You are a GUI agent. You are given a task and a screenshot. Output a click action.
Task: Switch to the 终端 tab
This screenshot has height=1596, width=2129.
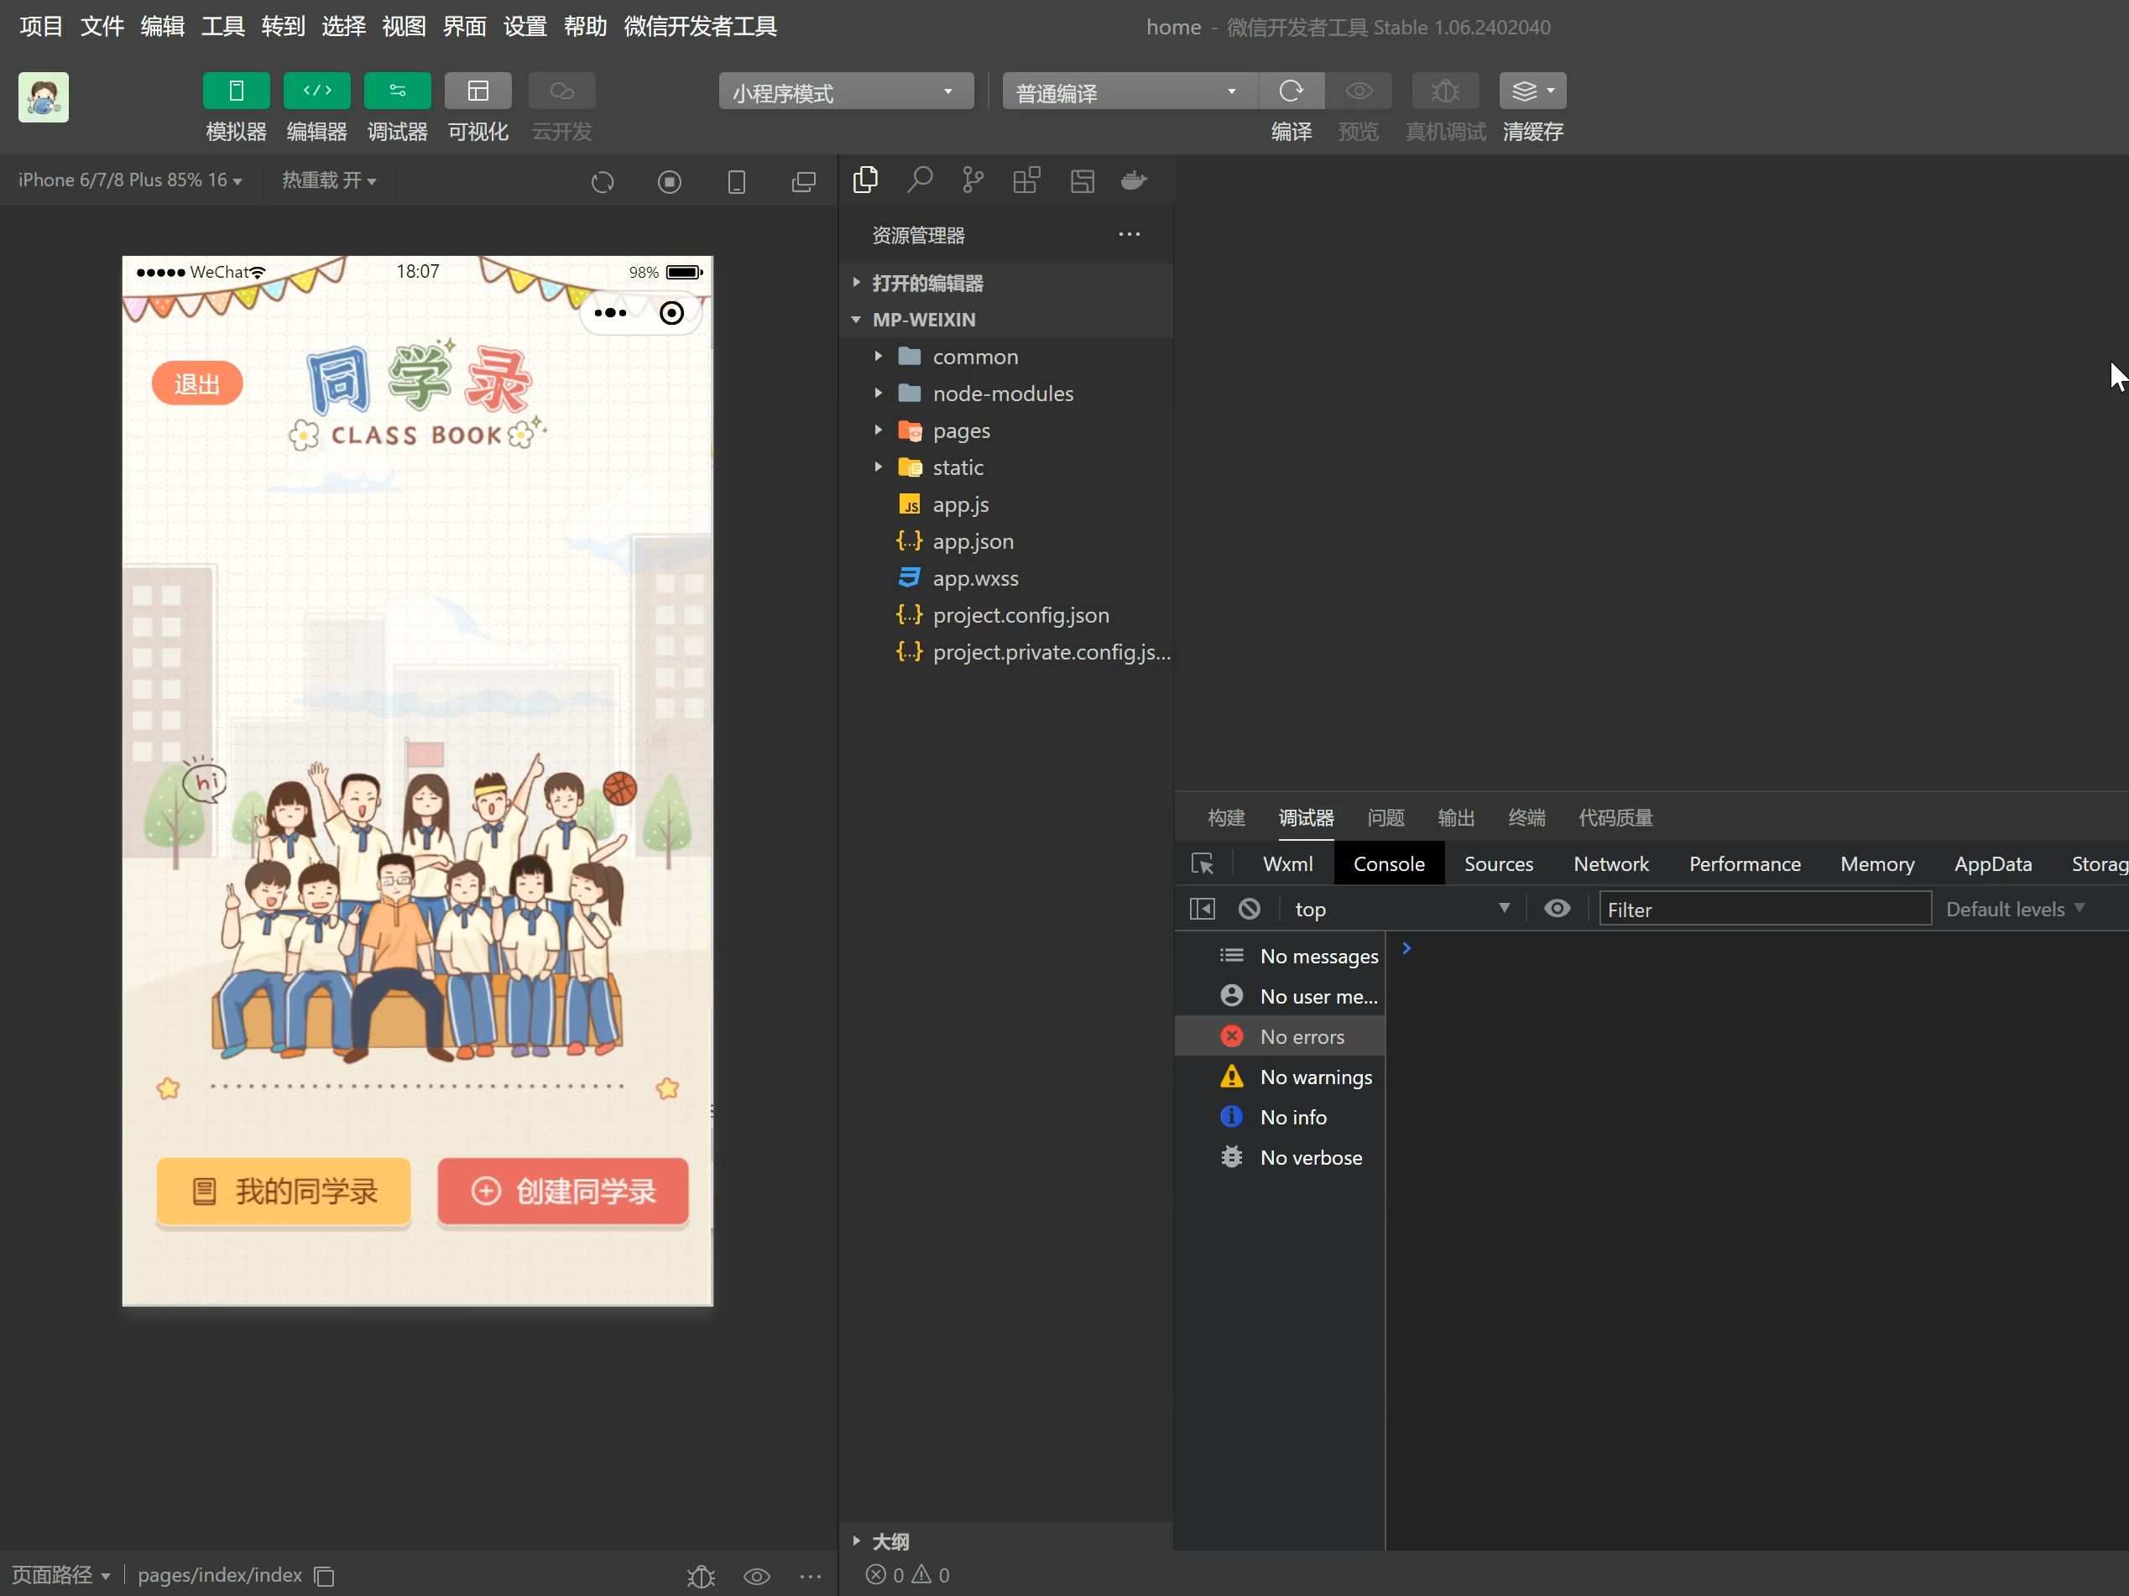tap(1526, 817)
